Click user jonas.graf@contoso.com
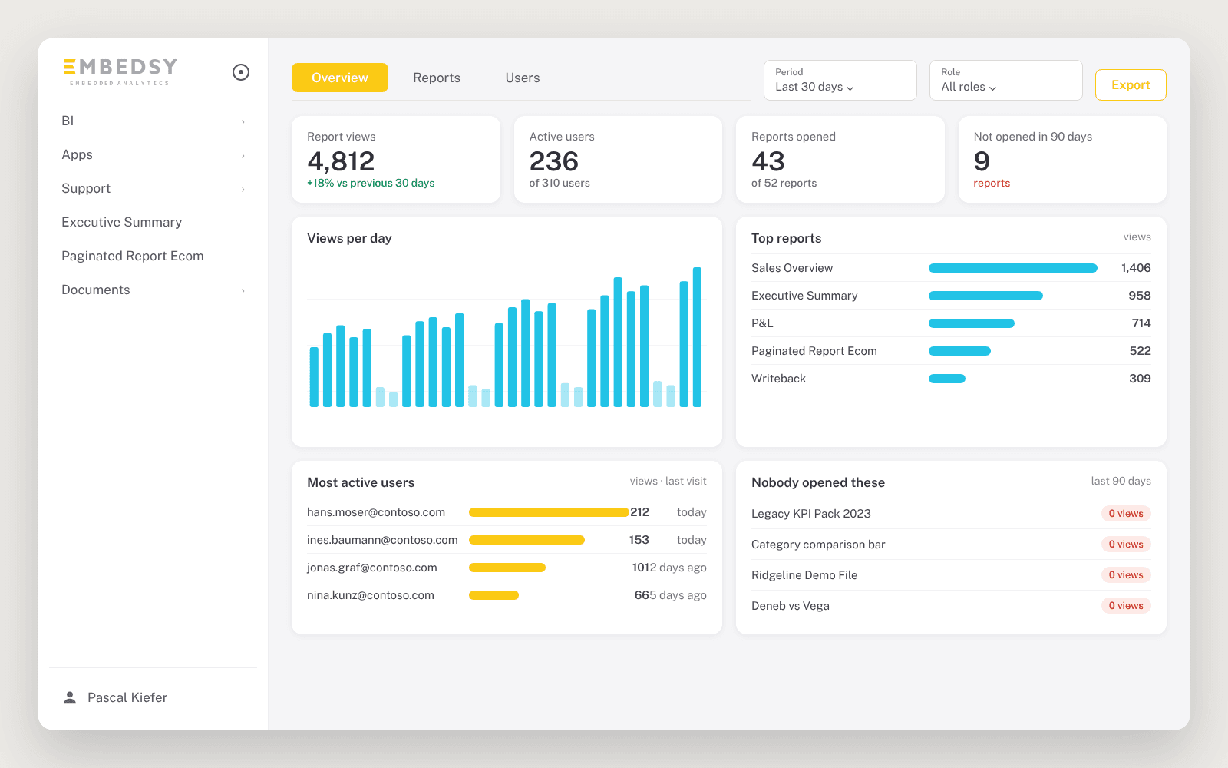Viewport: 1228px width, 768px height. [x=372, y=568]
